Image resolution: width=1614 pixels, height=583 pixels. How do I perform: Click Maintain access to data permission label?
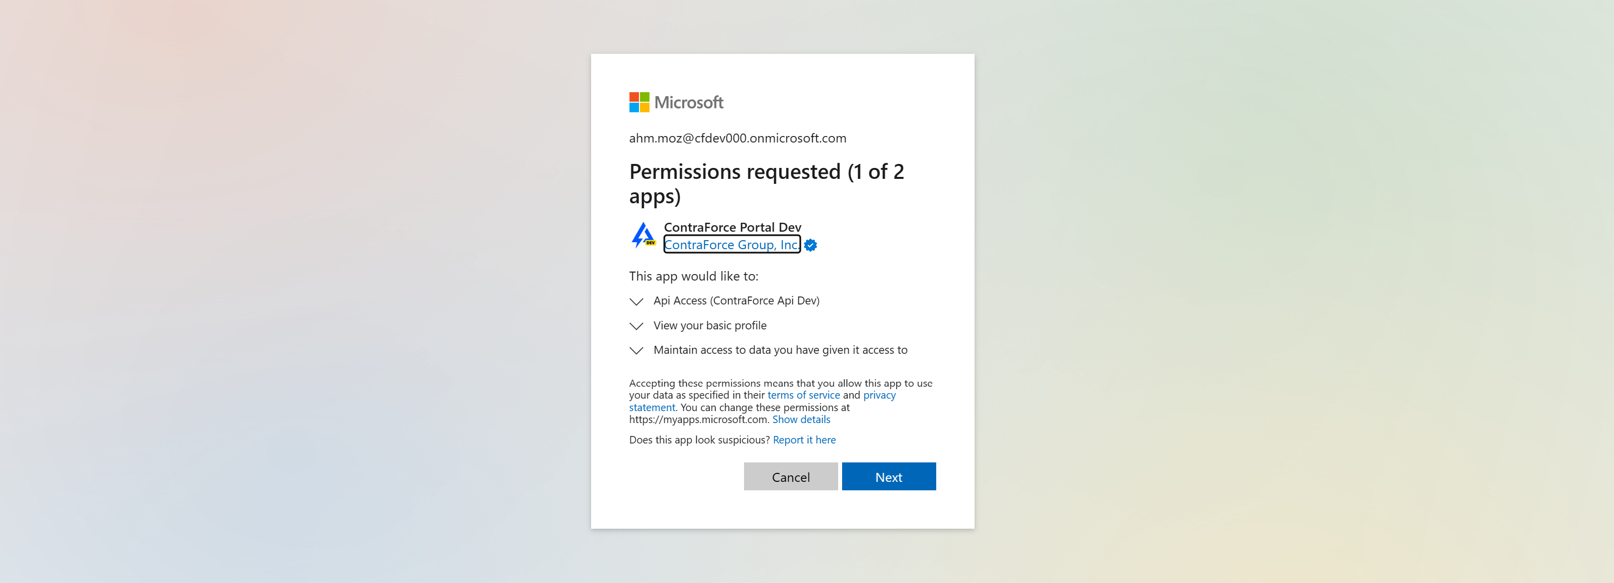[780, 350]
